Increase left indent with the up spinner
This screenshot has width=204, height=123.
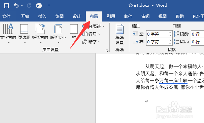click(170, 33)
